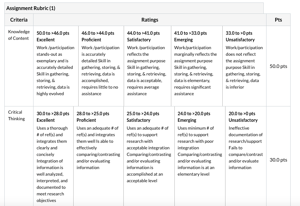
Task: Choose Proficient 46.0 to >44.0 pts rating
Action: [101, 66]
